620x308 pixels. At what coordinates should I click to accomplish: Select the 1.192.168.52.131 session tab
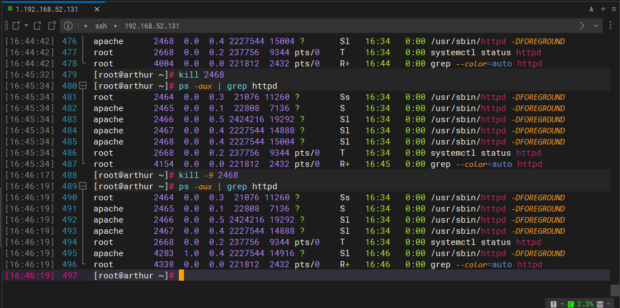[53, 9]
